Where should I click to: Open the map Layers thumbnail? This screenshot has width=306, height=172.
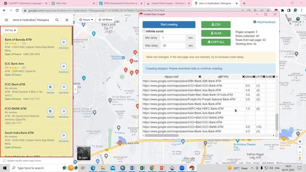tap(84, 153)
